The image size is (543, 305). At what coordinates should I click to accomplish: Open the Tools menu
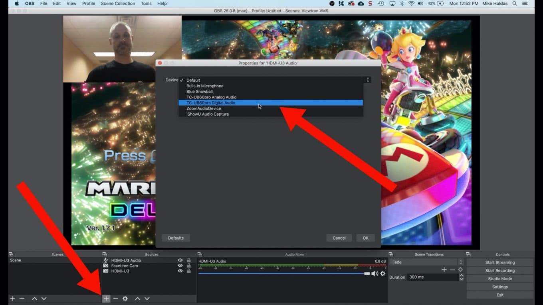point(146,3)
